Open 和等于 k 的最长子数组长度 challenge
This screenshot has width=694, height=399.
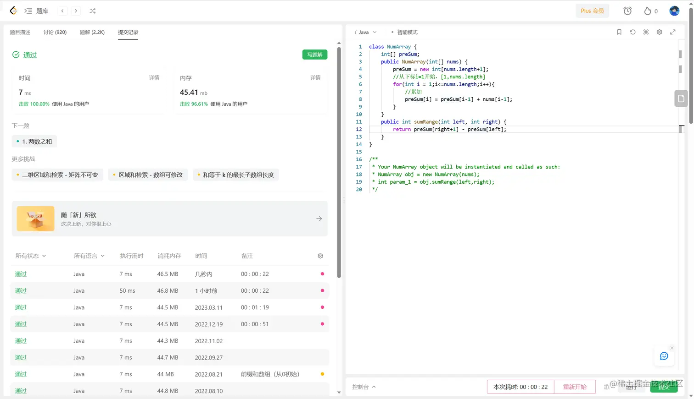pos(236,175)
